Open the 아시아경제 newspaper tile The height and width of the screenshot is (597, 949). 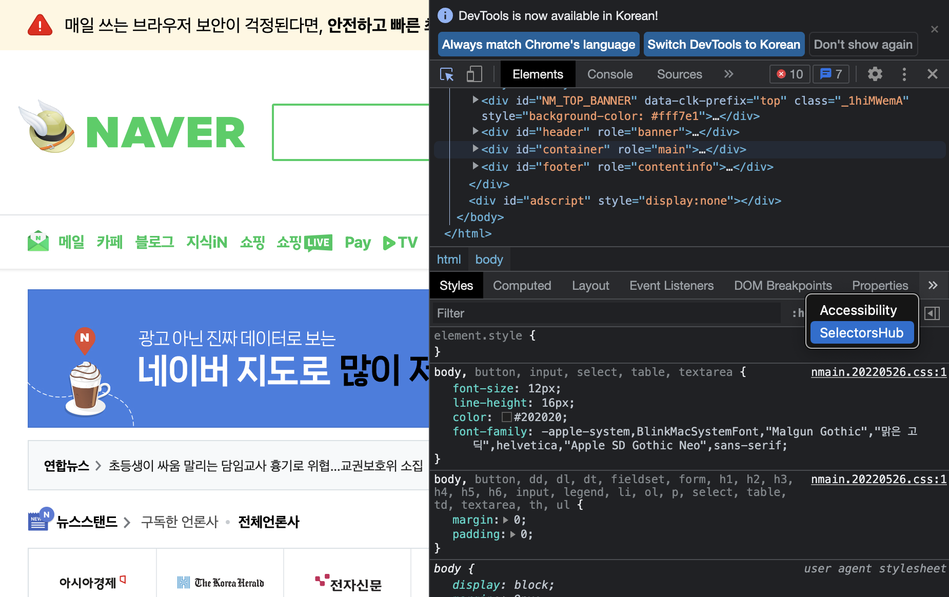click(92, 573)
